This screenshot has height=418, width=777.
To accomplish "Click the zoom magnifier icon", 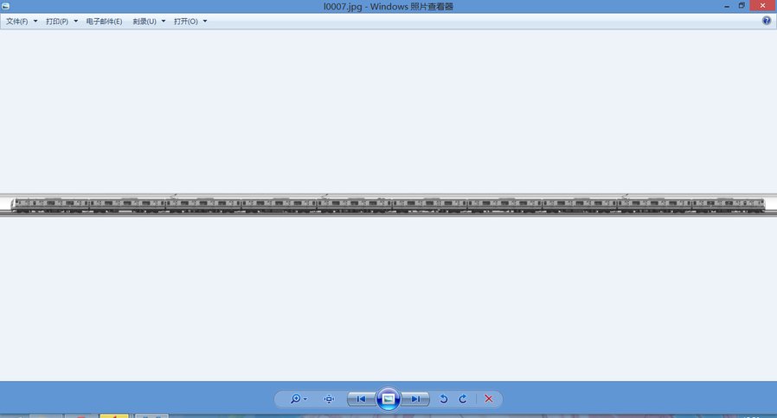I will (297, 399).
